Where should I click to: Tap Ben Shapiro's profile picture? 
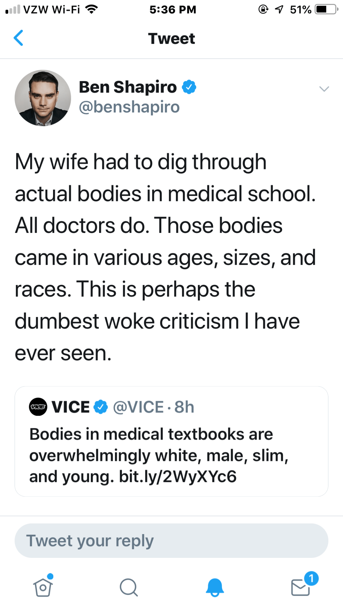[x=43, y=98]
